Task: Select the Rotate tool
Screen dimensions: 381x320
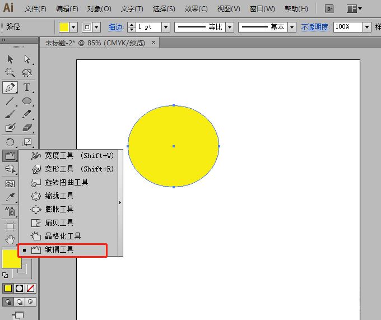Action: (10, 142)
